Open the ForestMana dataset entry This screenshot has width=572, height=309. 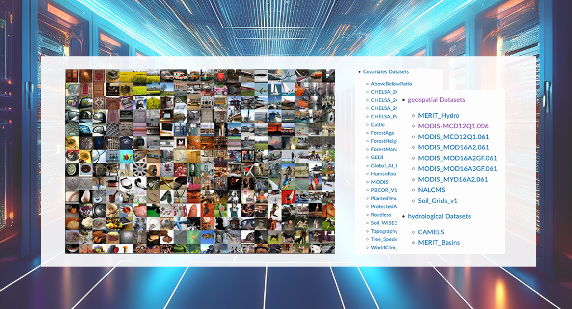point(383,149)
